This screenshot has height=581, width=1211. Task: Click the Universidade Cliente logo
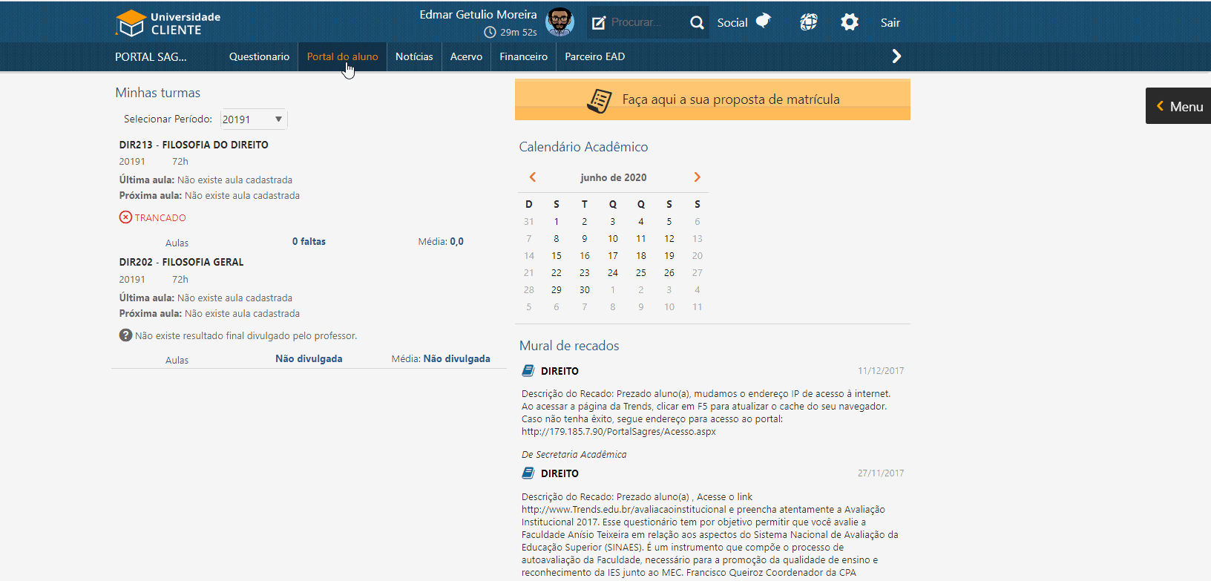tap(168, 23)
